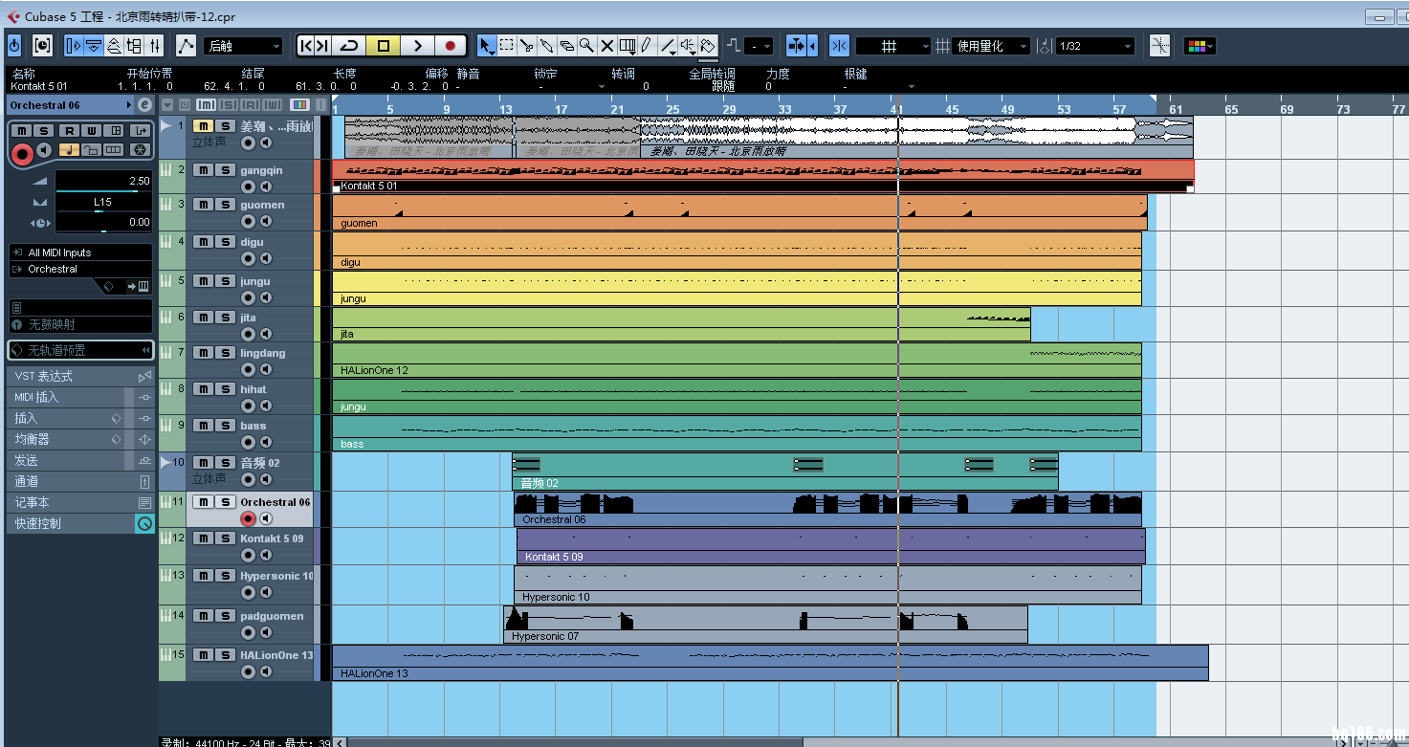This screenshot has width=1409, height=747.
Task: Start playback with the Play button
Action: (417, 45)
